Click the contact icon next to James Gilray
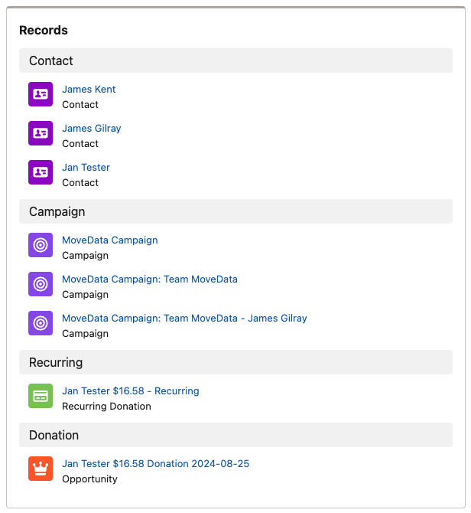This screenshot has width=471, height=513. 41,133
